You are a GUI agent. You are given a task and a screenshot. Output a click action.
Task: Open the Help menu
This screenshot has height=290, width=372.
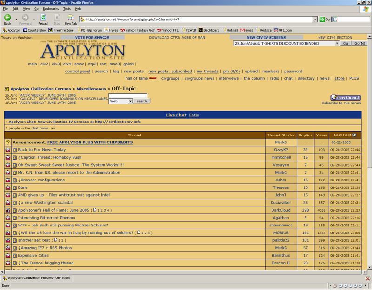78,9
